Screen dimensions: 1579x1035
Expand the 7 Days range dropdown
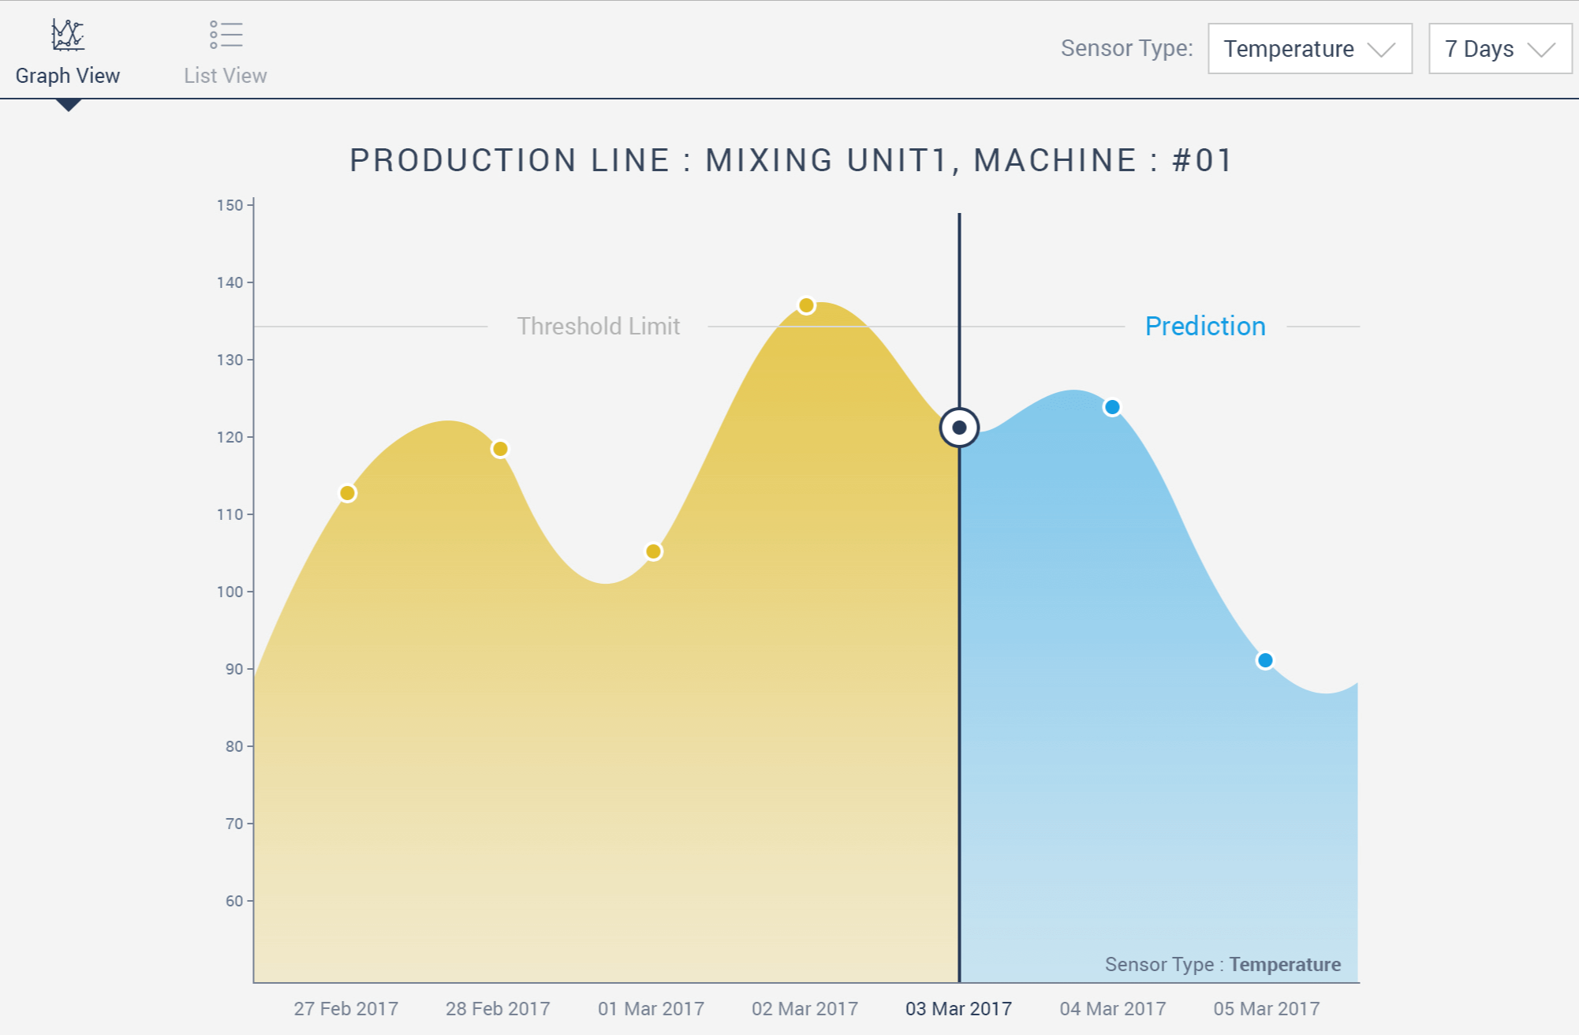tap(1500, 49)
